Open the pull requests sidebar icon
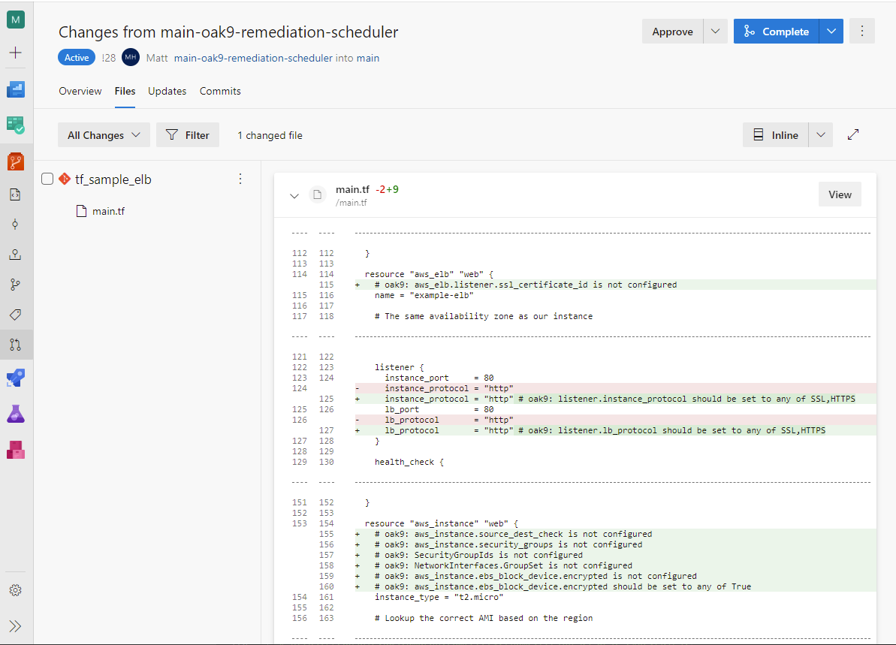896x645 pixels. click(16, 345)
